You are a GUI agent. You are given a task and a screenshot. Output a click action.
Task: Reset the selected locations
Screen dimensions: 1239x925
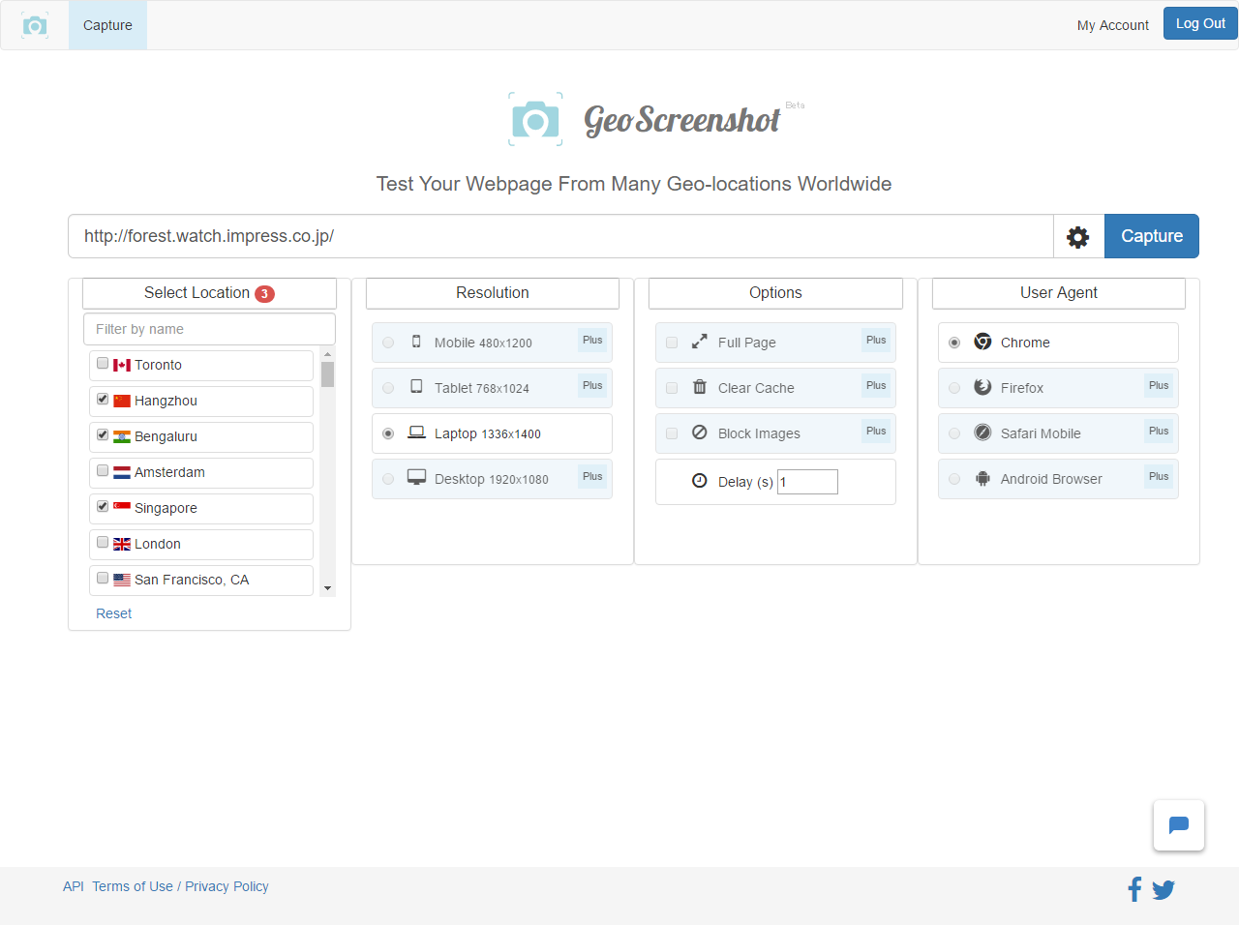tap(113, 613)
